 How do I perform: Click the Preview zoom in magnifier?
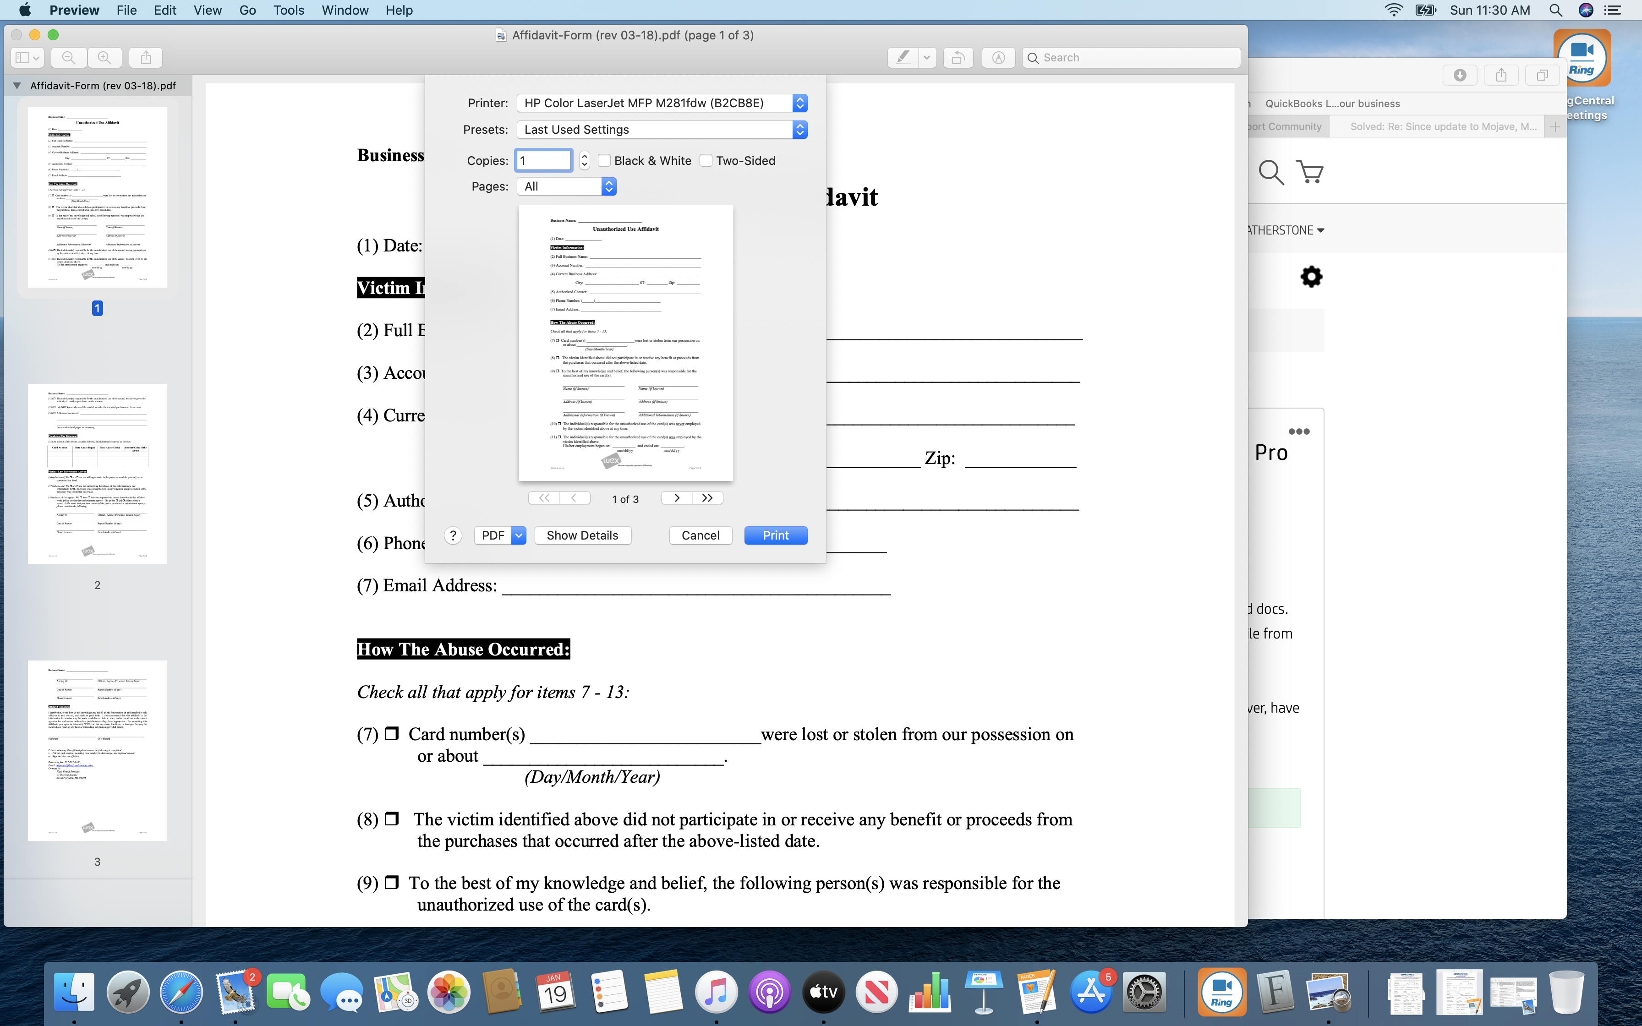[104, 58]
